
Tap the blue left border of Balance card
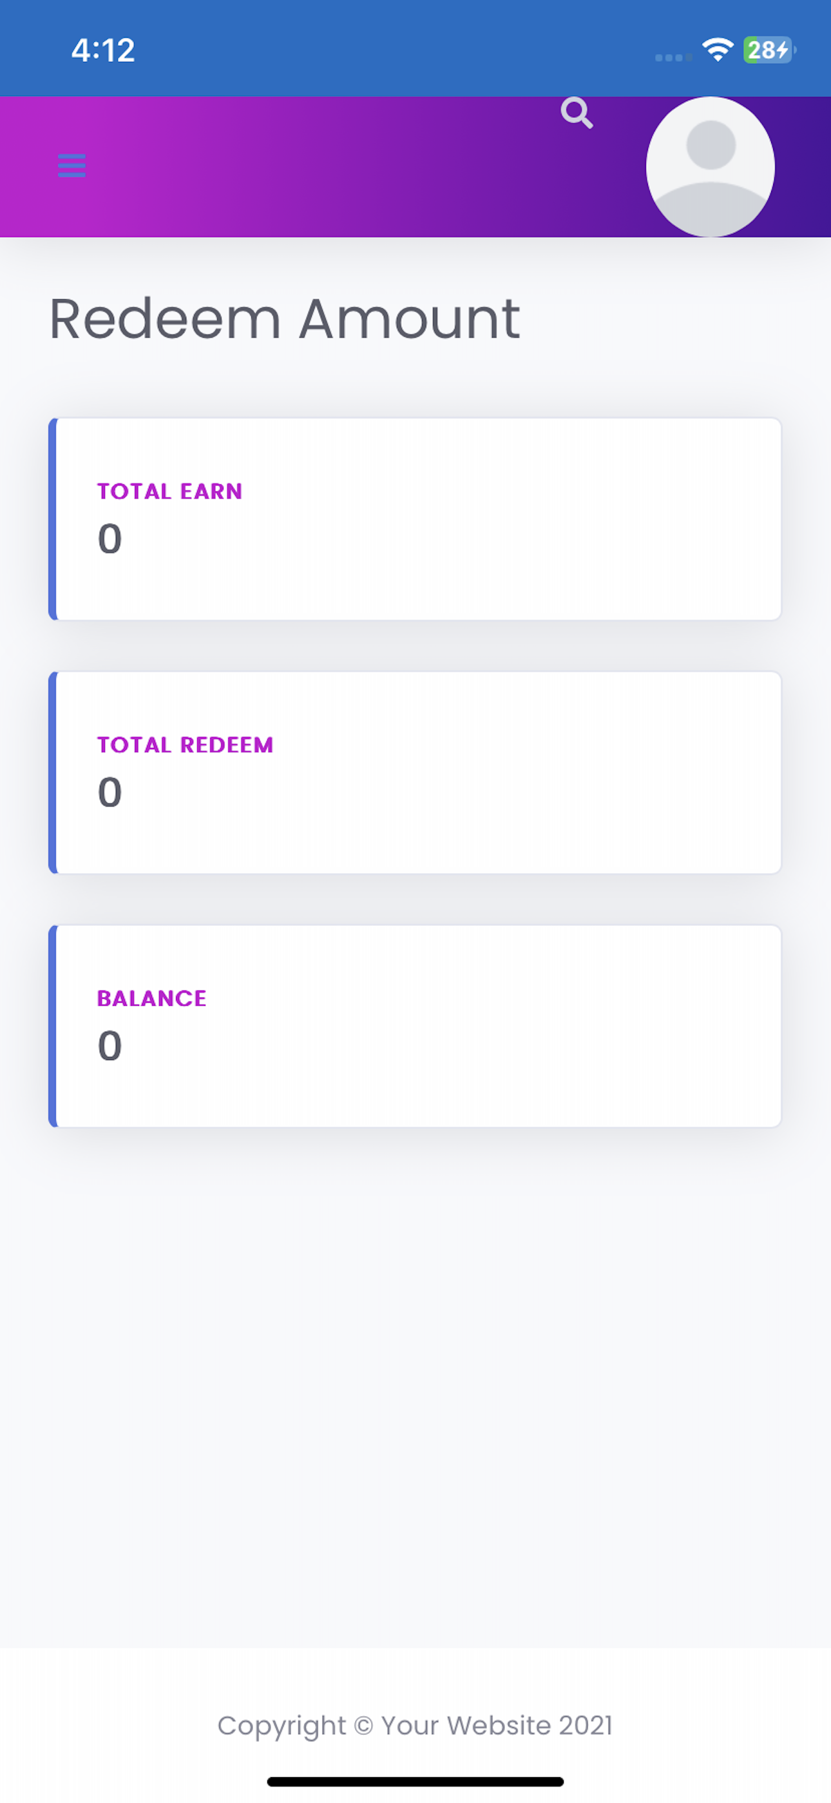[x=52, y=1025]
